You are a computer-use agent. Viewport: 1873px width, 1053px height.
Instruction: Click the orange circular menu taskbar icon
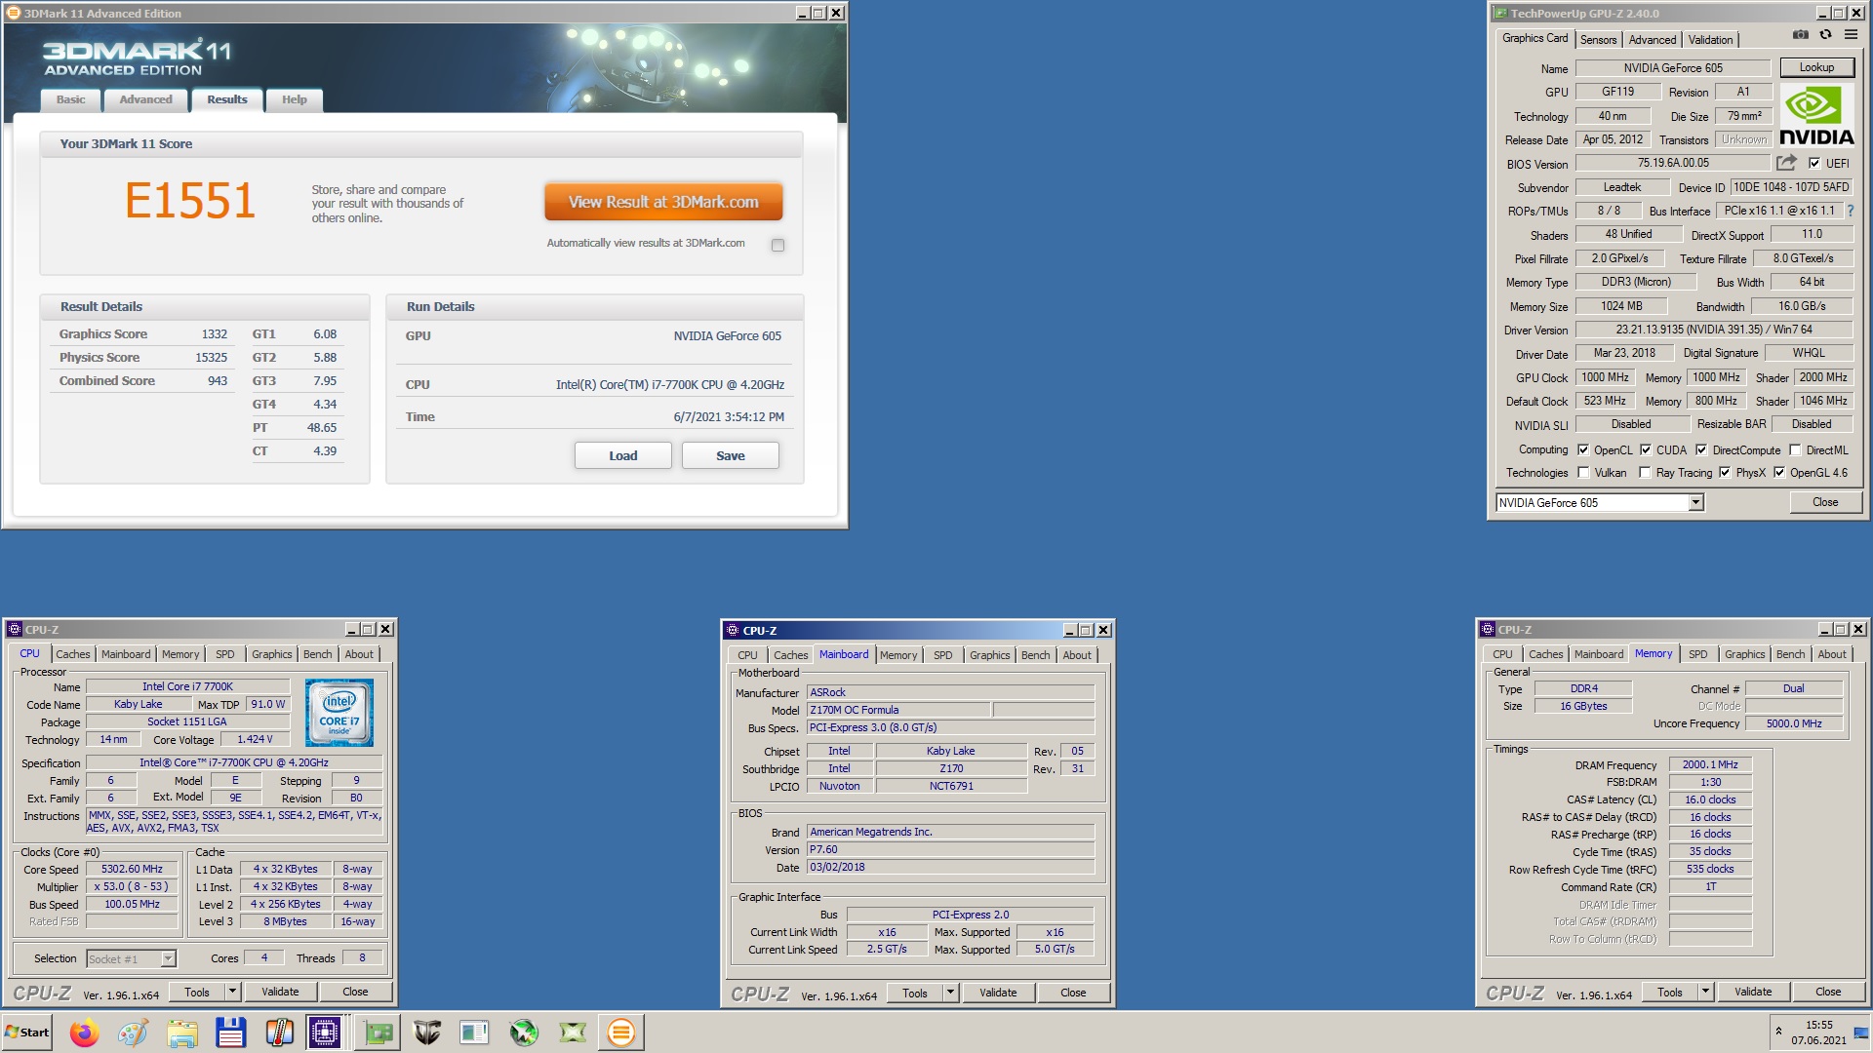coord(621,1032)
